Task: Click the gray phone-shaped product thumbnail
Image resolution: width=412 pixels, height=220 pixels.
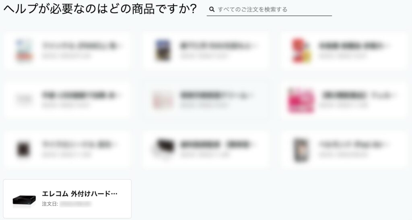Action: pyautogui.click(x=301, y=150)
